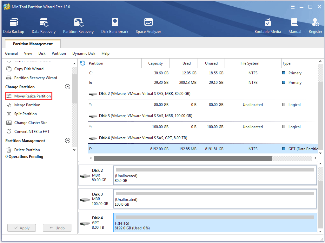Sort by Unused column header
This screenshot has height=243, width=325.
[211, 63]
